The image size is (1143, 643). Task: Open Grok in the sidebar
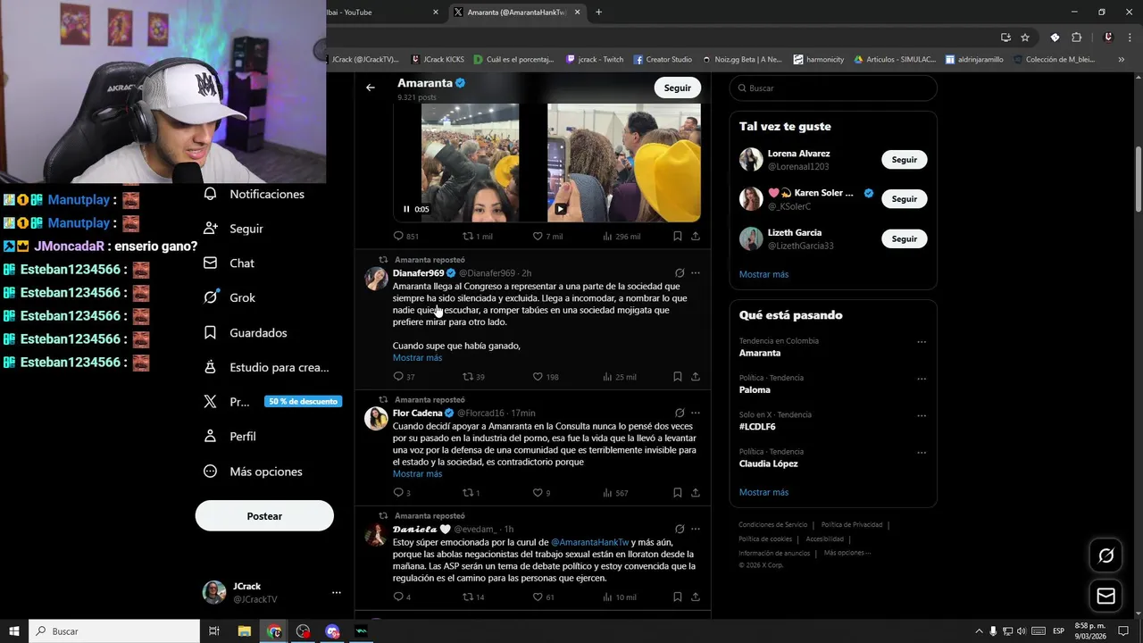[x=230, y=297]
